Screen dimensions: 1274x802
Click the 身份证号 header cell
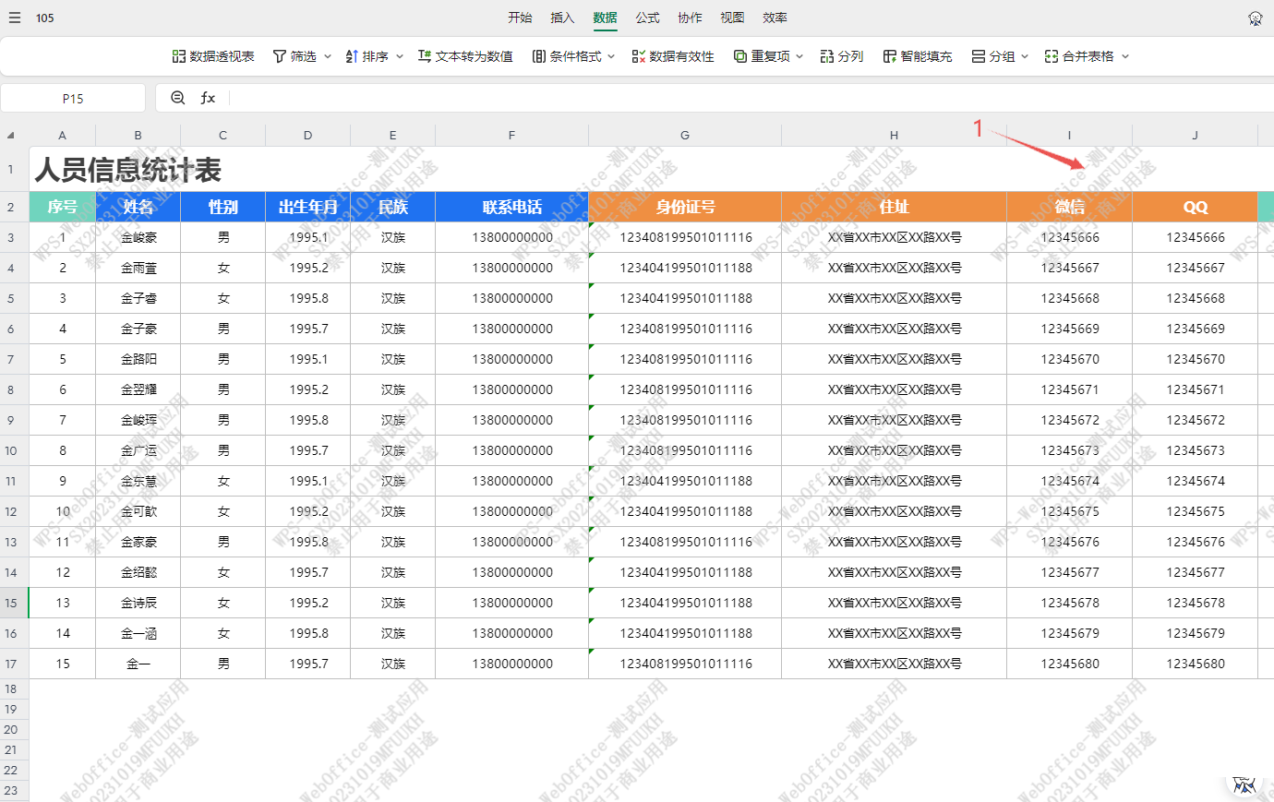tap(685, 207)
